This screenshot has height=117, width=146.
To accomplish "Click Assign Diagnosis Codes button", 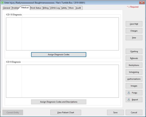I will click(59, 54).
